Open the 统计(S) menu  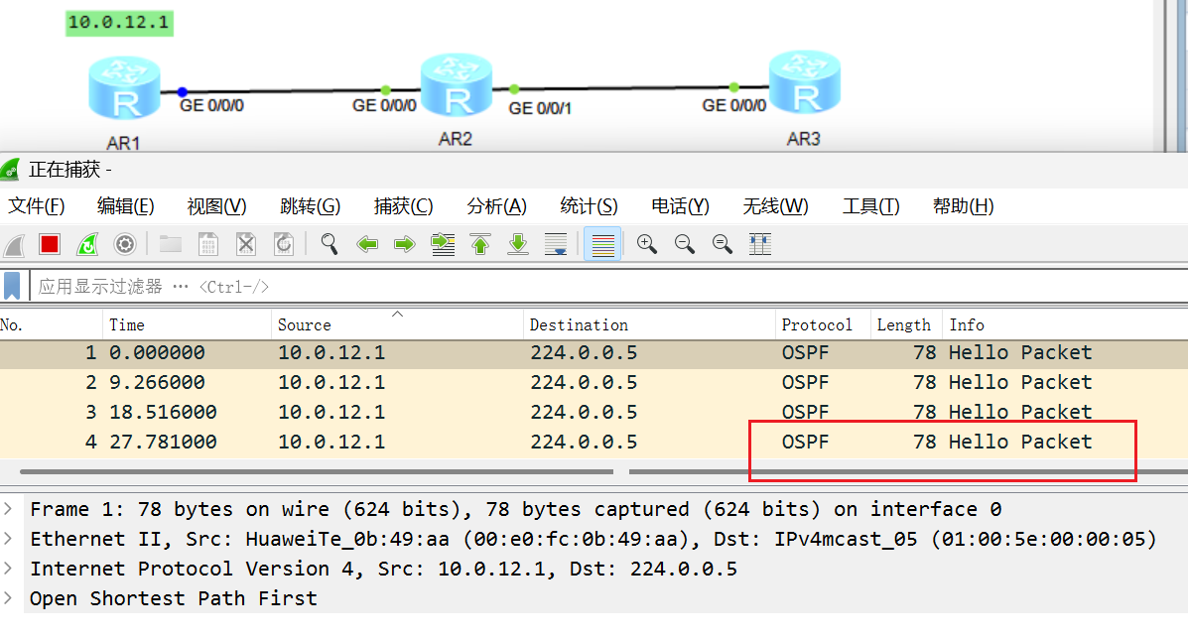point(589,206)
